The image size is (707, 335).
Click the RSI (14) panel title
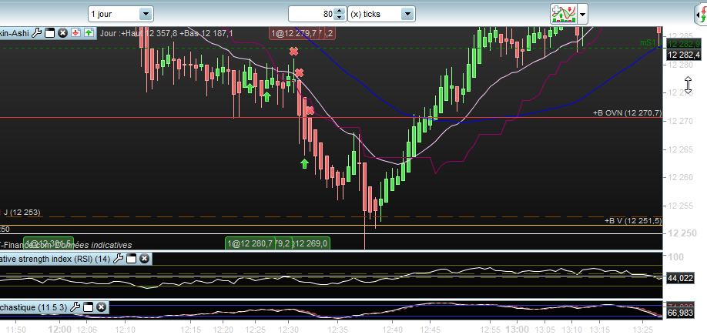[55, 259]
